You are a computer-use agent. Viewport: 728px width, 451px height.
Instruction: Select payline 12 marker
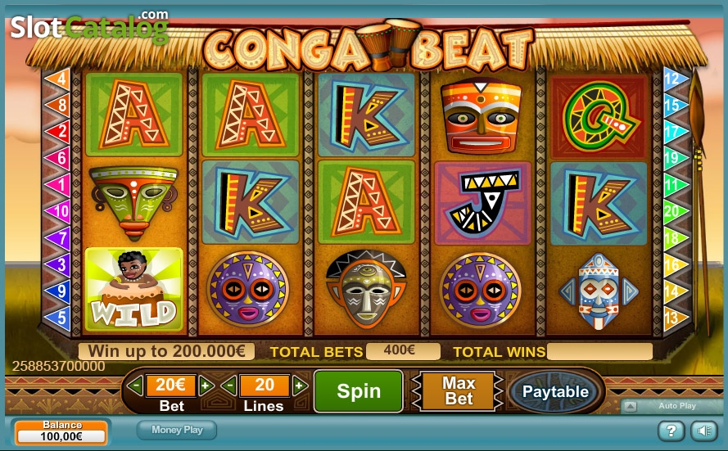676,79
